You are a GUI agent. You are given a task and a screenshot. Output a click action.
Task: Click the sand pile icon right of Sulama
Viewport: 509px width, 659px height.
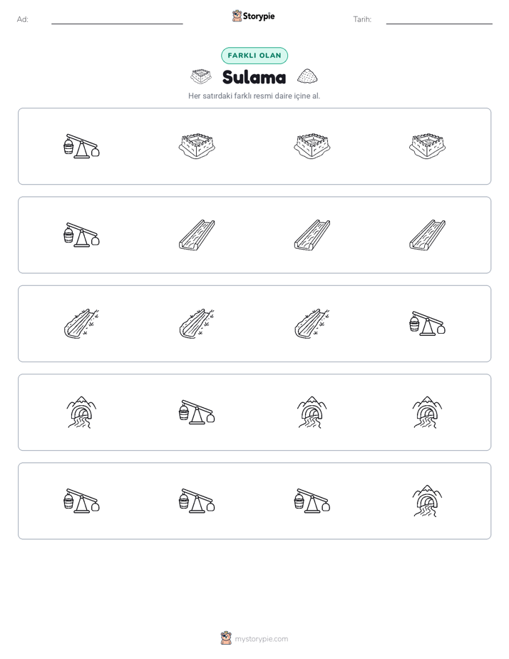pyautogui.click(x=307, y=76)
